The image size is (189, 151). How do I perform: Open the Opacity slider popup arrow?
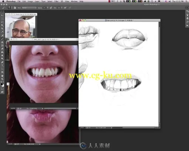(x=48, y=8)
